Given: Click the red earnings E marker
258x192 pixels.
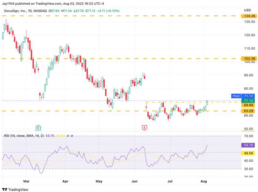Looking at the screenshot, I should [x=145, y=128].
